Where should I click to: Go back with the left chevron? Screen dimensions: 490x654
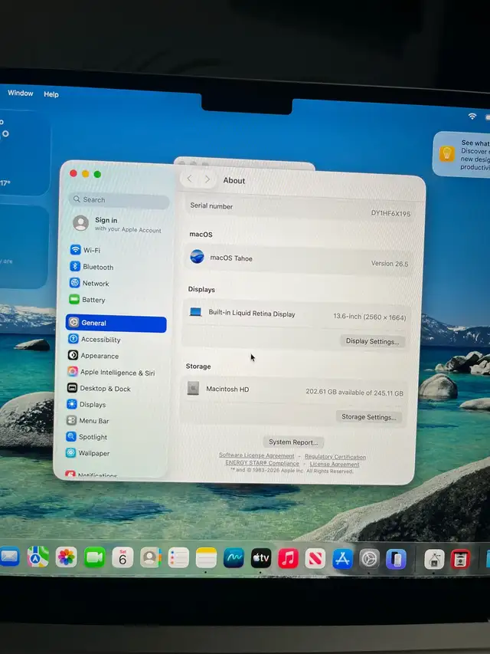pyautogui.click(x=190, y=179)
